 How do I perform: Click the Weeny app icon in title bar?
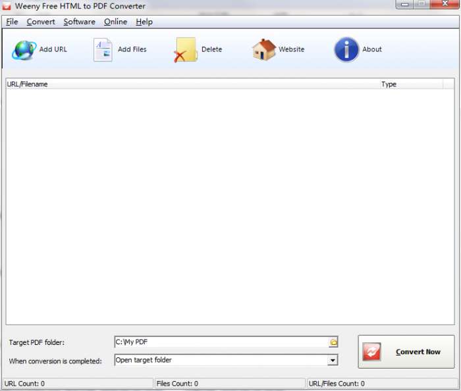point(7,6)
